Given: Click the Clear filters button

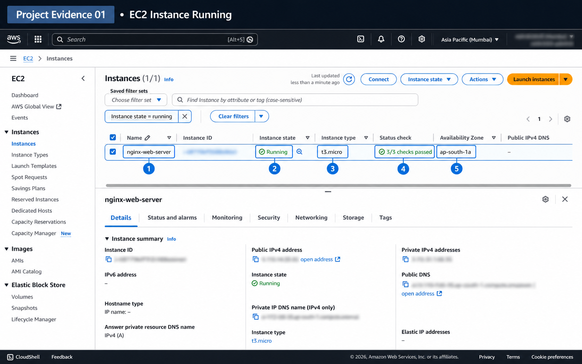Looking at the screenshot, I should point(233,116).
